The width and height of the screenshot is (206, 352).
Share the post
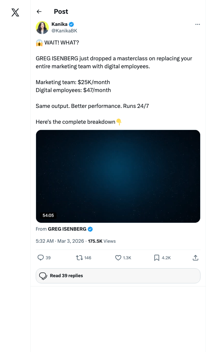coord(195,258)
